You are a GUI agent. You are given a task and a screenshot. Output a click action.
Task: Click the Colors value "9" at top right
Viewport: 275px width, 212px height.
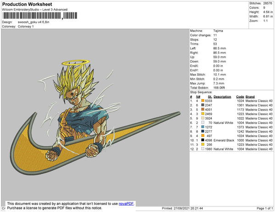264,8
